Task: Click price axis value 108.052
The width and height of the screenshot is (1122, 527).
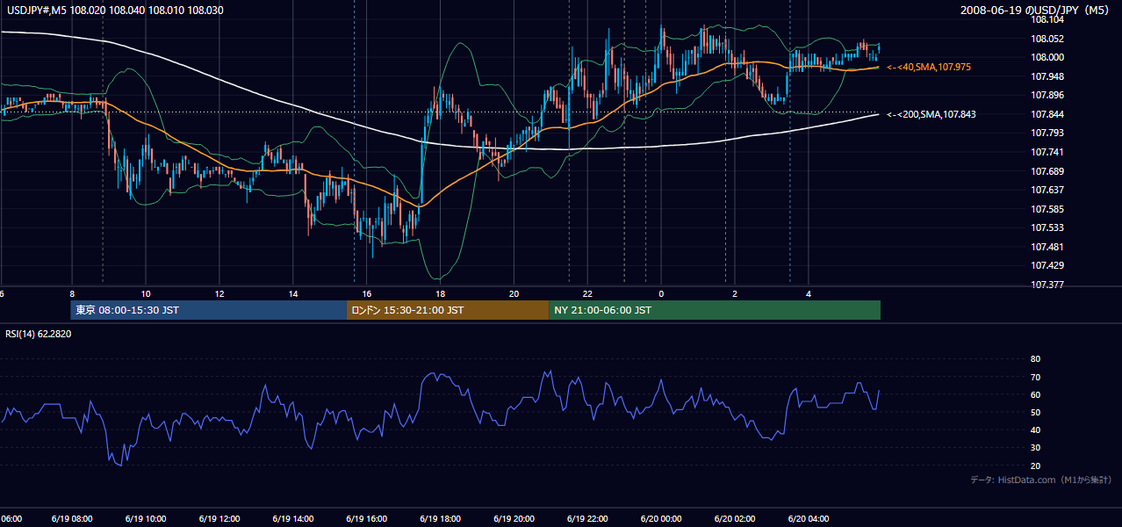Action: [x=1046, y=39]
